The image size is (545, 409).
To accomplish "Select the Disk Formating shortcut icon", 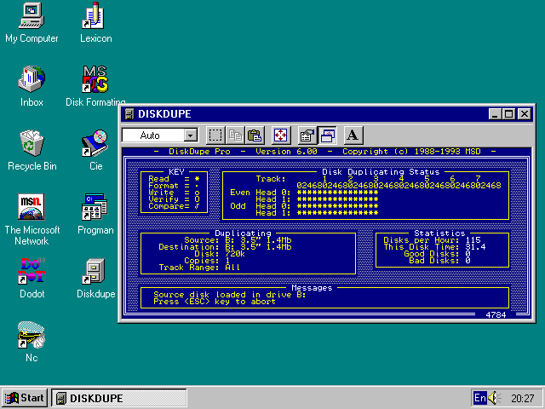I will pyautogui.click(x=95, y=79).
